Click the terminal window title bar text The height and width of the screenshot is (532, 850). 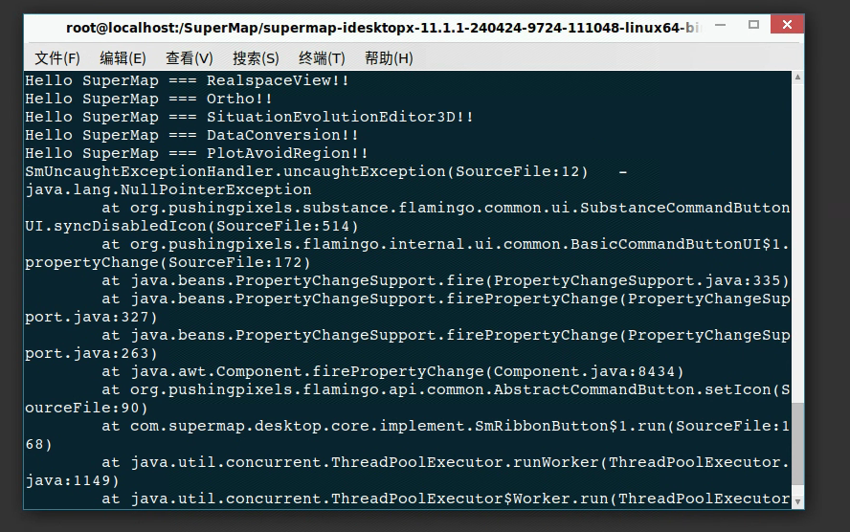382,28
